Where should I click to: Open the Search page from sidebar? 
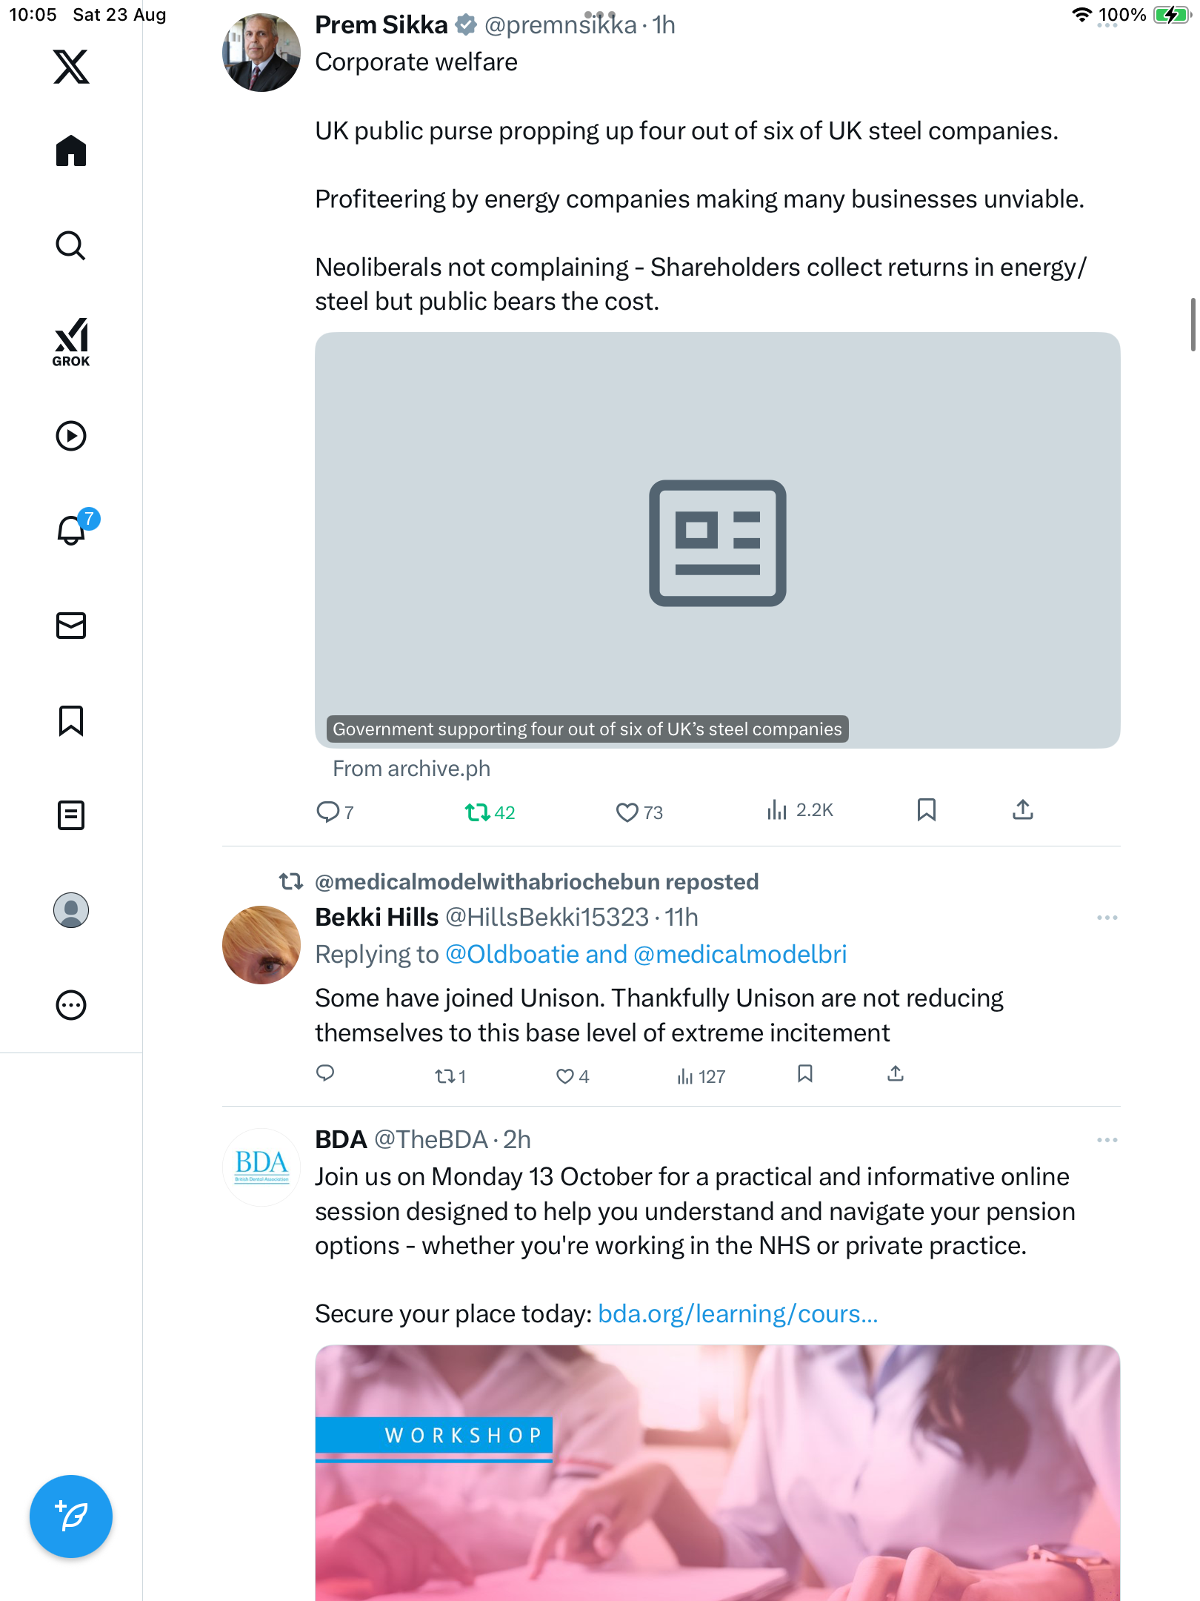coord(71,245)
